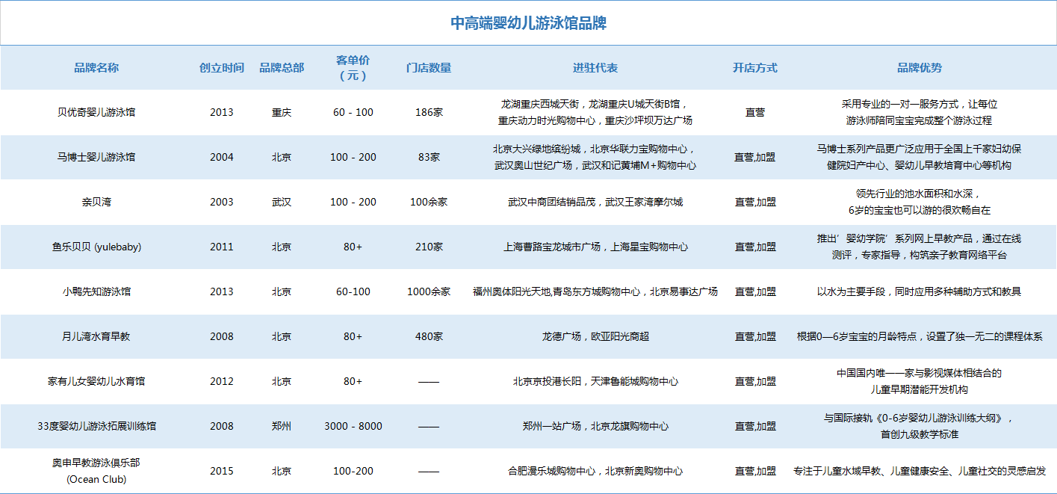Click 专注于儿童水域早教 advantage cell
Image resolution: width=1057 pixels, height=494 pixels.
(x=920, y=472)
